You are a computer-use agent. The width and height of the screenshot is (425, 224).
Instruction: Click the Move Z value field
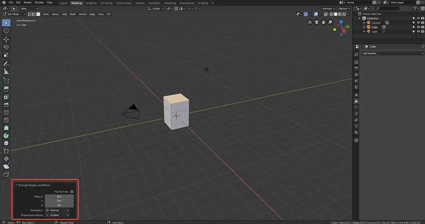tap(59, 205)
